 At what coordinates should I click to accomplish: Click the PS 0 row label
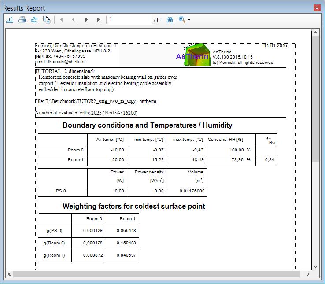click(x=61, y=191)
